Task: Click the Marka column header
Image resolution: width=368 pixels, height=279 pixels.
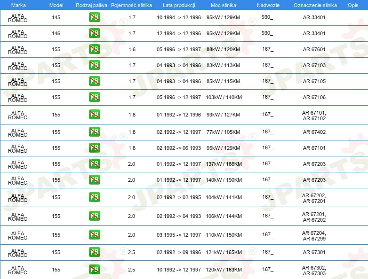Action: point(18,5)
